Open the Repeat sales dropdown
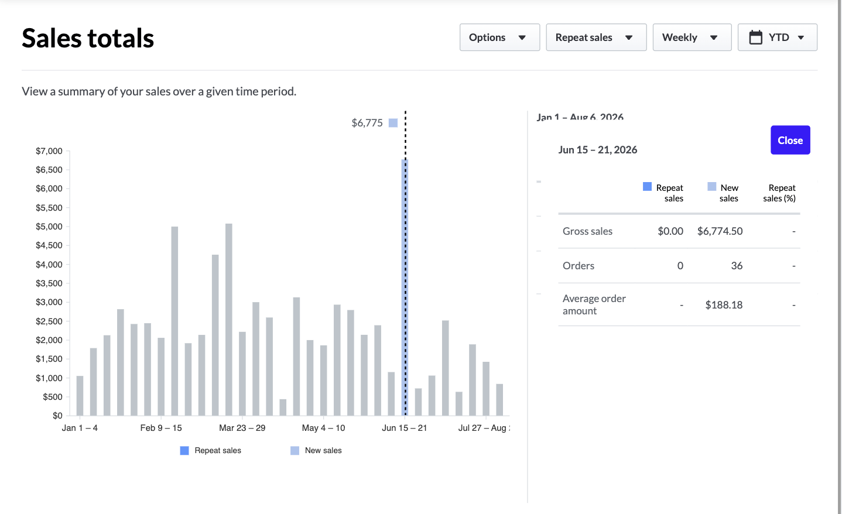Viewport: 842px width, 514px height. 596,37
